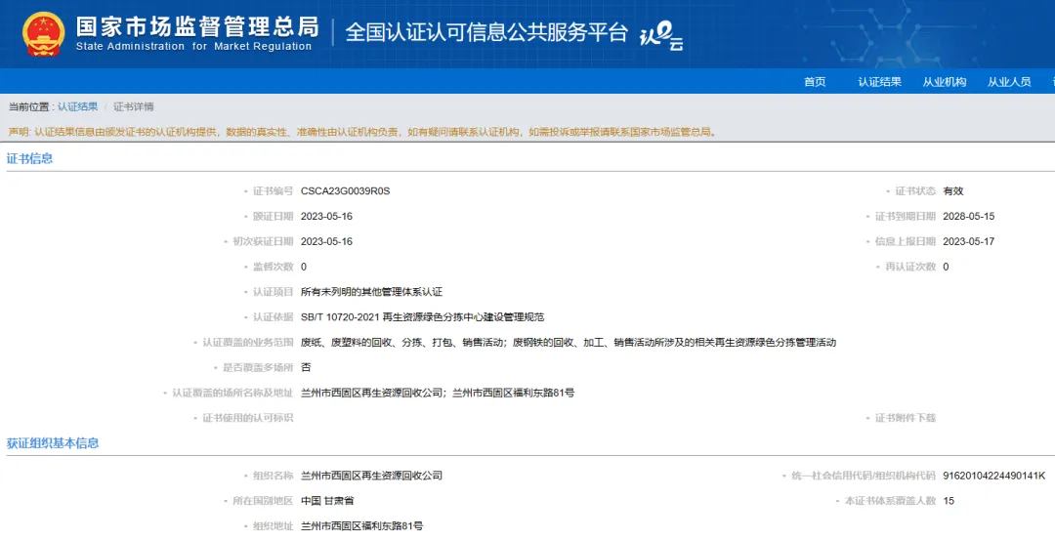Click the national emblem logo

tap(44, 33)
